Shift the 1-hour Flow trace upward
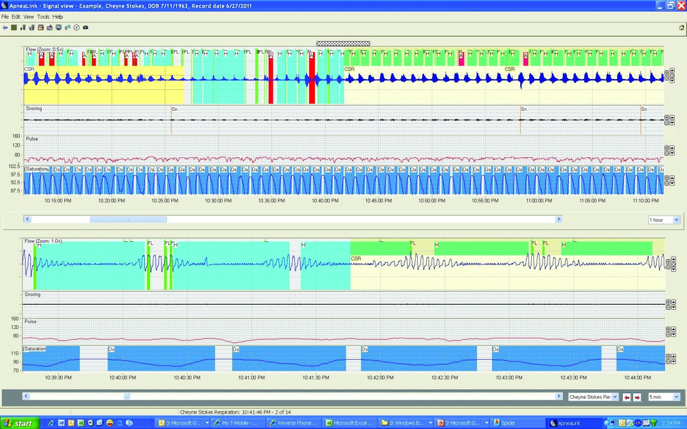687x429 pixels. [x=672, y=70]
